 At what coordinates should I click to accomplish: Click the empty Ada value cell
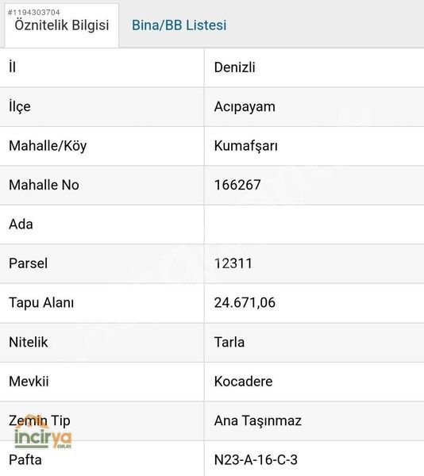314,225
